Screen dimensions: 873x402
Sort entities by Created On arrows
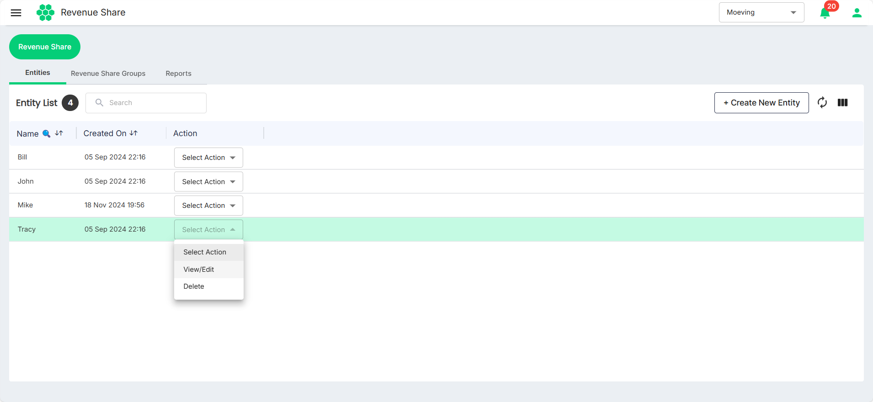pyautogui.click(x=133, y=133)
